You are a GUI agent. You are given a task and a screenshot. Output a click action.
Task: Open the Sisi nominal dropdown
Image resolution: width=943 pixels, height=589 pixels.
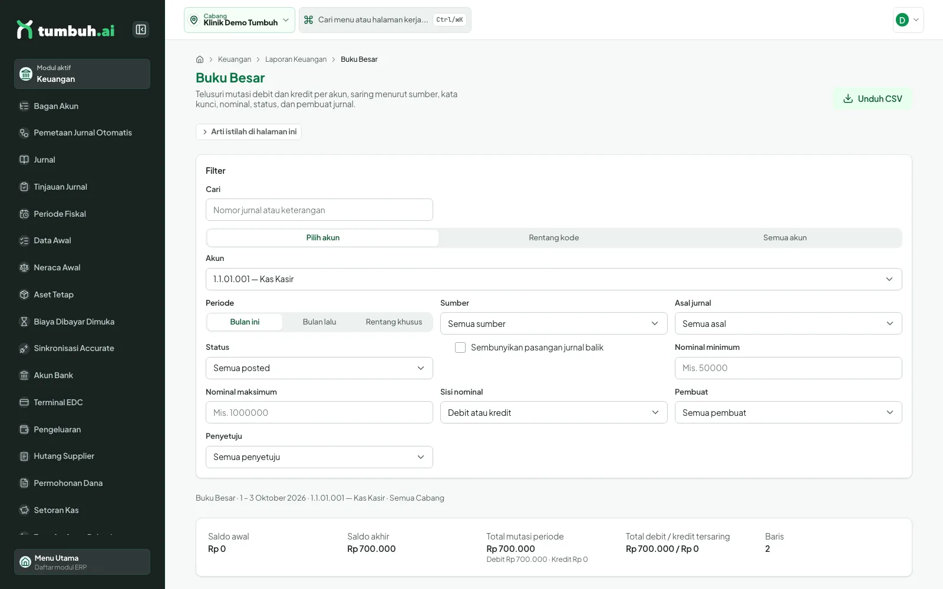(x=554, y=412)
